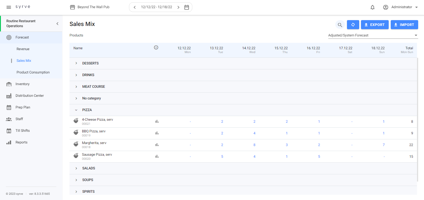This screenshot has height=200, width=424.
Task: Collapse the PIZZA category
Action: (x=76, y=110)
